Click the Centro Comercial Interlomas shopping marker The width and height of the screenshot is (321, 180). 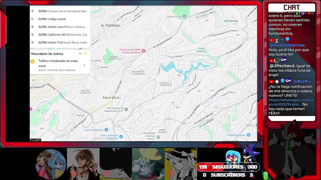tap(121, 137)
